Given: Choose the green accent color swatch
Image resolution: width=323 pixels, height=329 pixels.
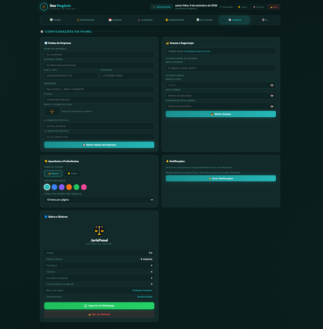Looking at the screenshot, I should 76,187.
